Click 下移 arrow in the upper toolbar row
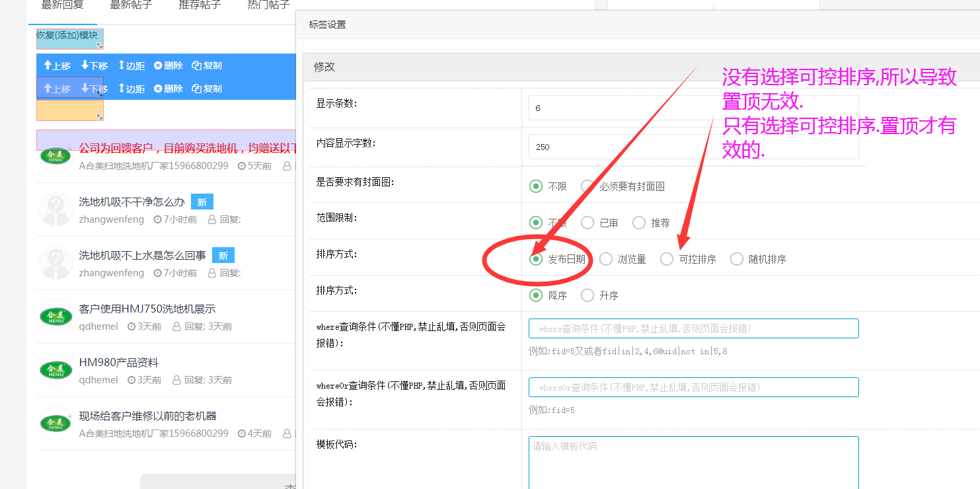Image resolution: width=980 pixels, height=489 pixels. [85, 65]
